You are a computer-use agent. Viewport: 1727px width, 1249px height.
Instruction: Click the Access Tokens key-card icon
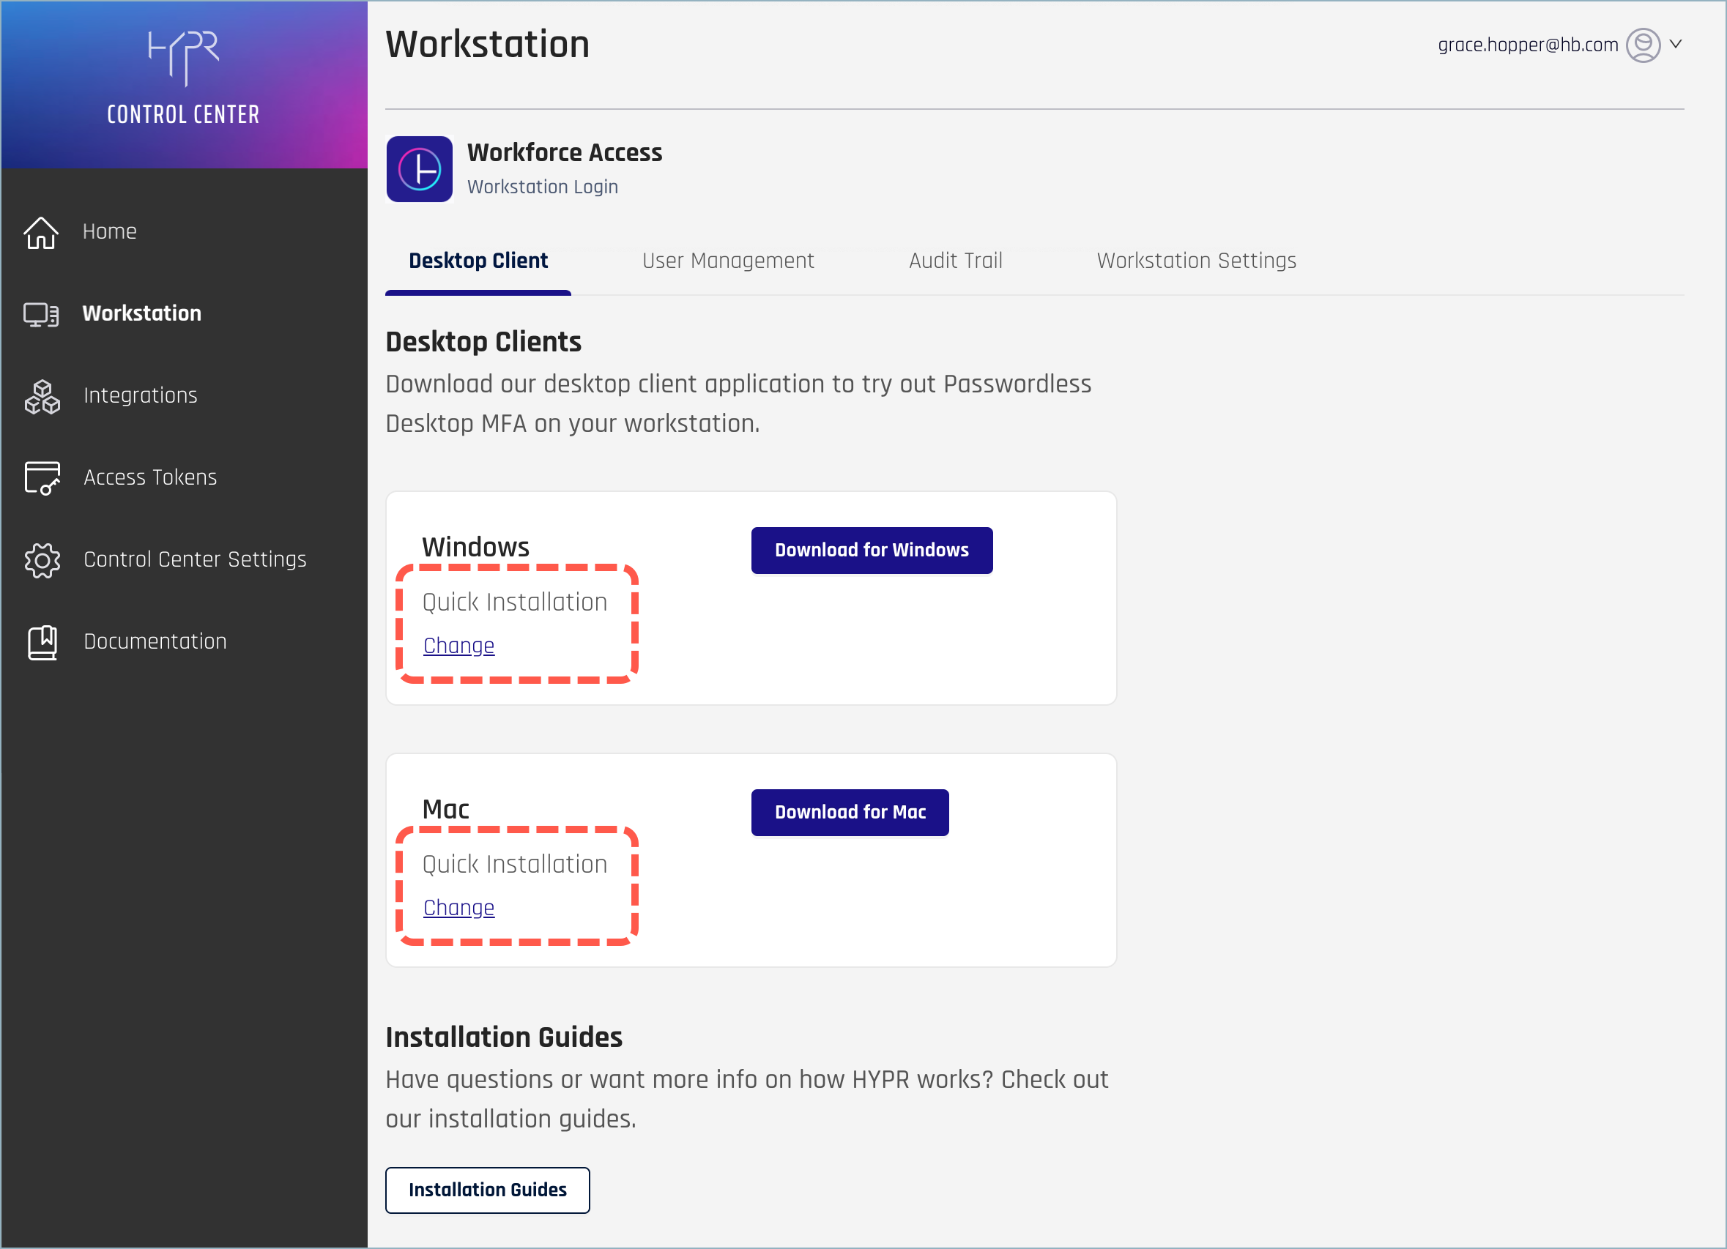pos(42,478)
